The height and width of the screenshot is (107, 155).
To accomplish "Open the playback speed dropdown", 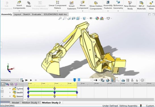I will tap(85, 80).
